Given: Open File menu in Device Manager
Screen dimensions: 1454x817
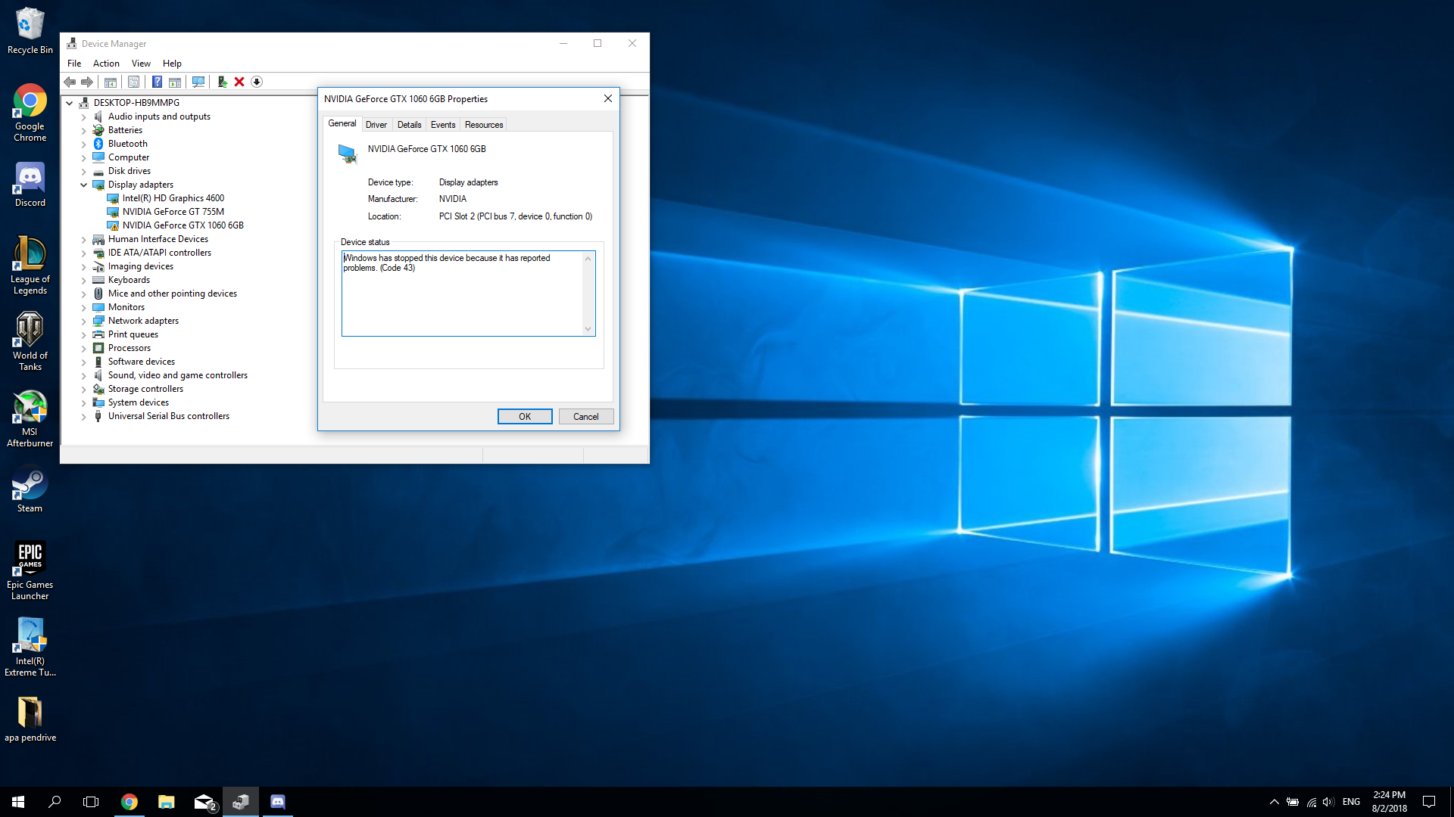Looking at the screenshot, I should (x=74, y=64).
